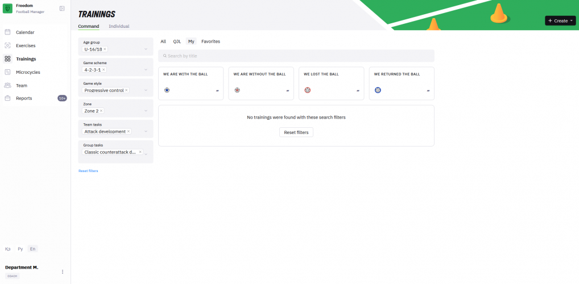Click the Exercises icon in the sidebar
The width and height of the screenshot is (579, 284).
7,45
